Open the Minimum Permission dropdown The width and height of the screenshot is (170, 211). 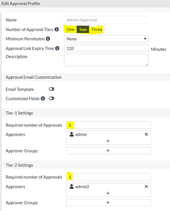(106, 39)
